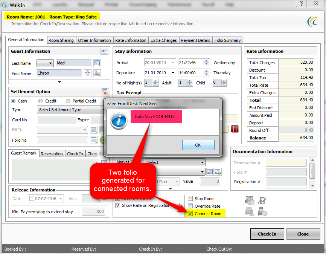Click the guest profile icon beside First Name
The image size is (326, 254).
coord(97,73)
